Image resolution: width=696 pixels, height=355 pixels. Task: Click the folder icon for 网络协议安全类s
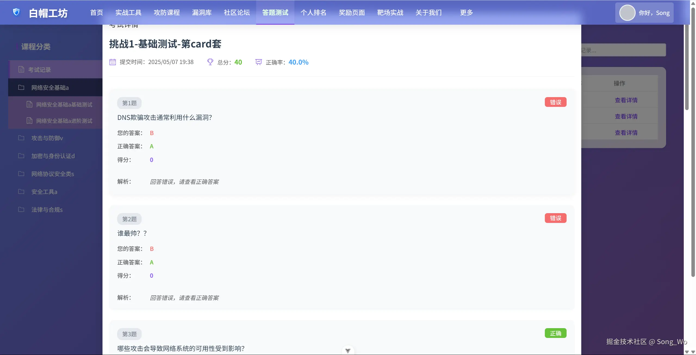pos(21,174)
